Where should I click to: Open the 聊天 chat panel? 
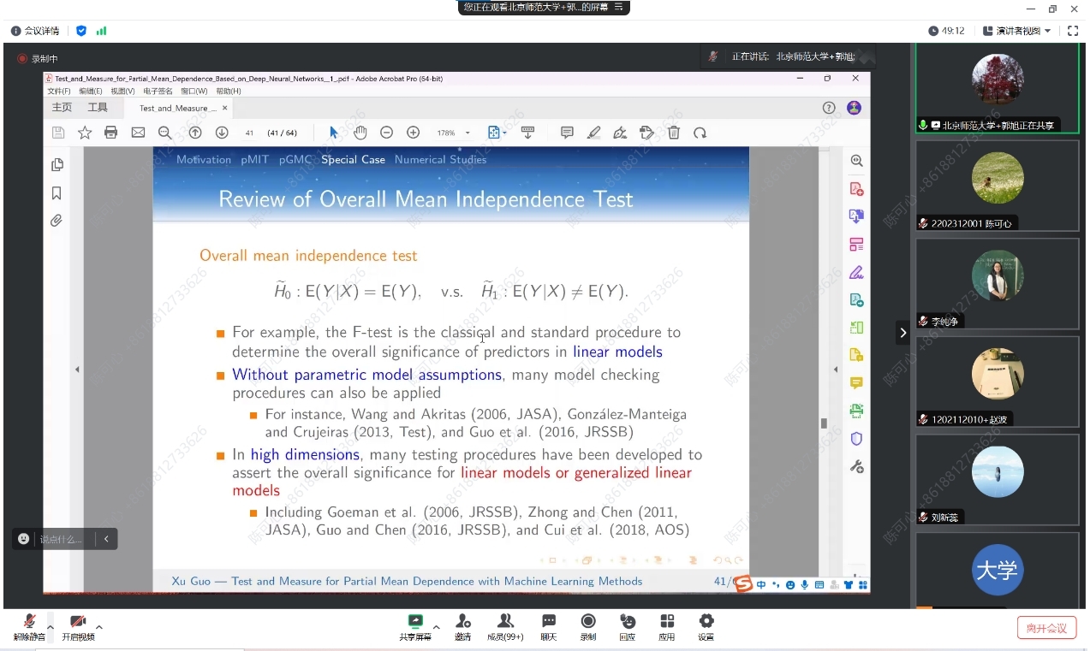pyautogui.click(x=549, y=625)
